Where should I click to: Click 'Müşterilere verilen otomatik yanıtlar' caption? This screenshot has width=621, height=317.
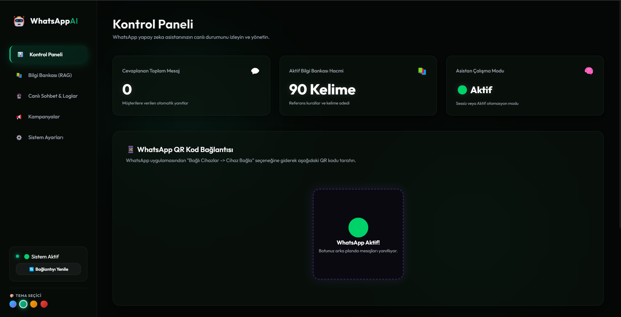point(155,103)
